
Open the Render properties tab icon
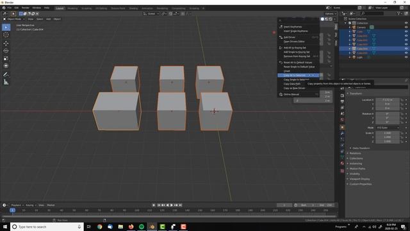pyautogui.click(x=342, y=96)
